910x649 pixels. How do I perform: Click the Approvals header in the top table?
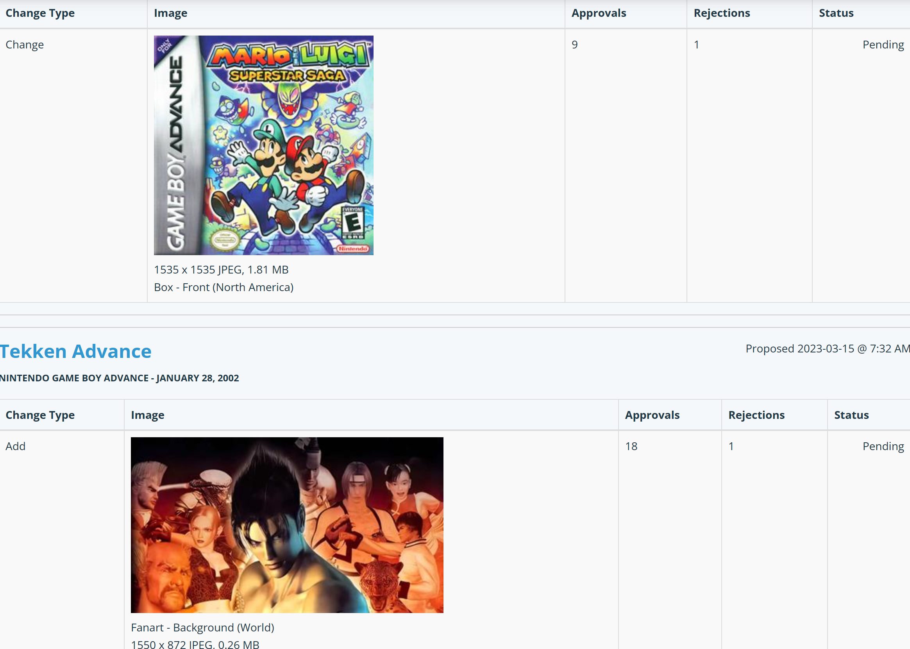pos(599,13)
